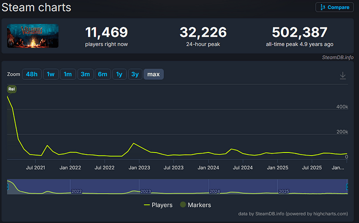Open the Valheim game thumbnail
This screenshot has width=359, height=223.
click(x=33, y=36)
